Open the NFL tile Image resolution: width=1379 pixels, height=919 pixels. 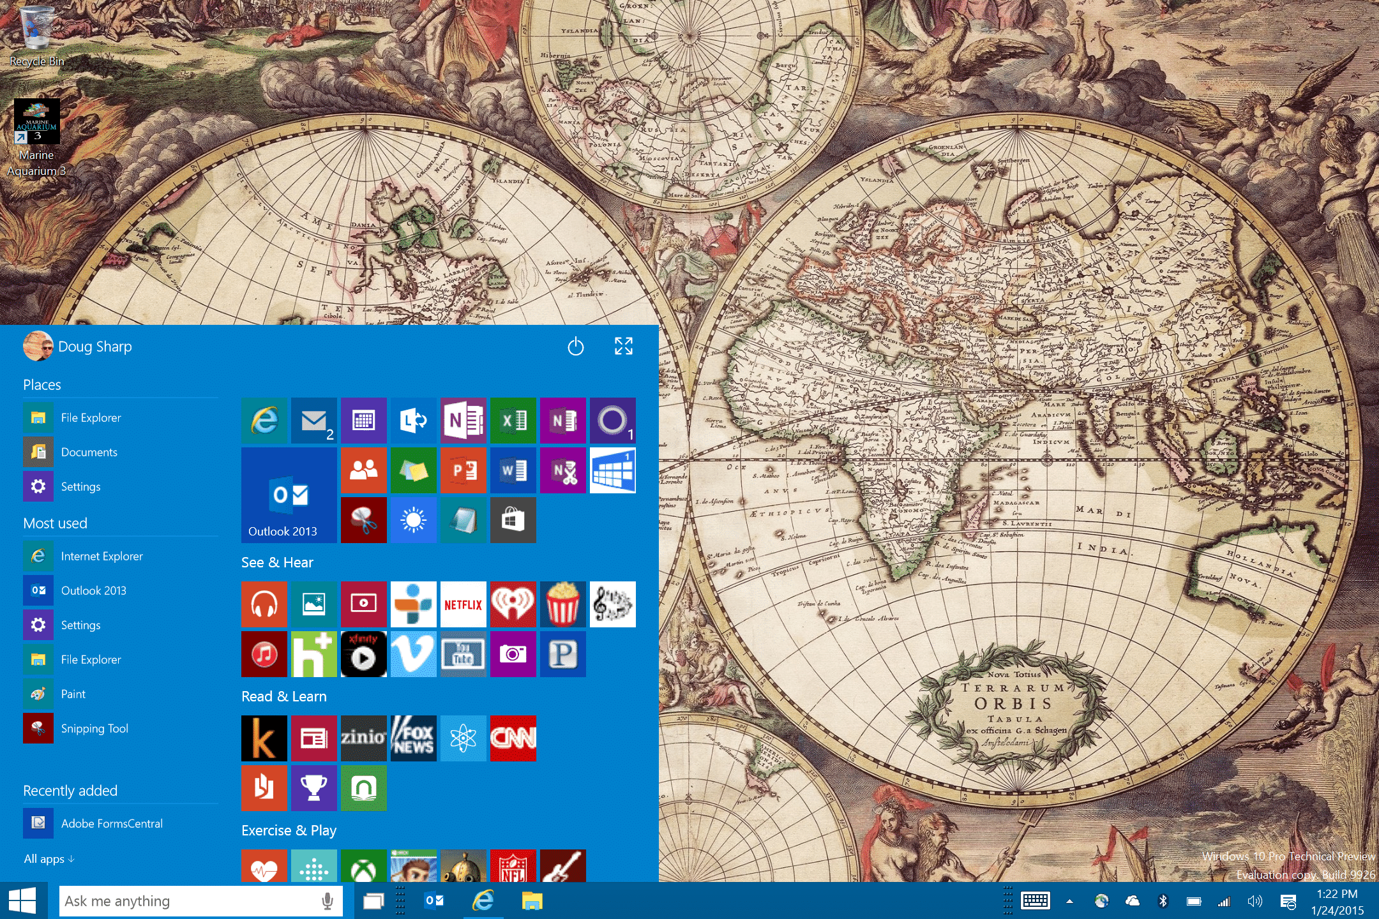point(513,866)
